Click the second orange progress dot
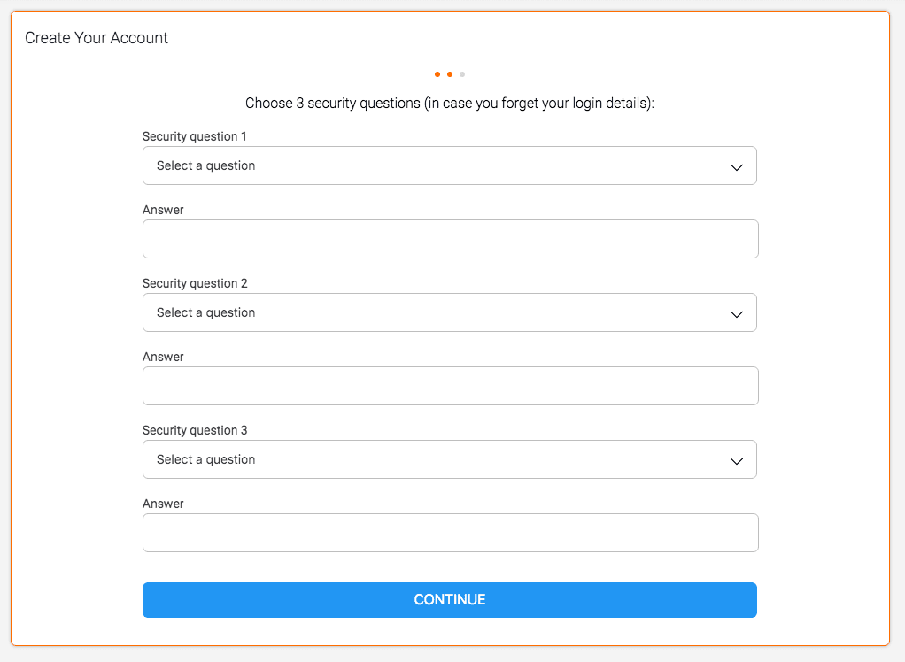 [450, 74]
